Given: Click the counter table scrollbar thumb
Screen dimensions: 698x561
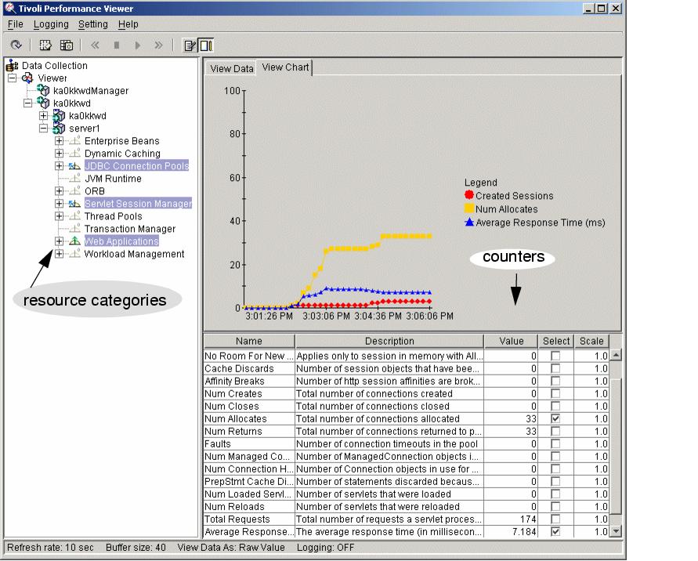Looking at the screenshot, I should tap(616, 447).
